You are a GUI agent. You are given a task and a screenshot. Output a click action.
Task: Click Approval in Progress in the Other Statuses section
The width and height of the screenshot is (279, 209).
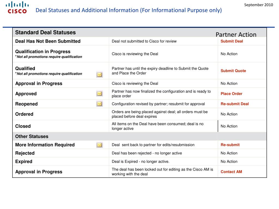[x=39, y=172]
